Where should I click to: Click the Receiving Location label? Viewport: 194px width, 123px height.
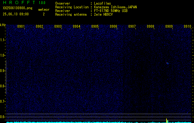(72, 7)
